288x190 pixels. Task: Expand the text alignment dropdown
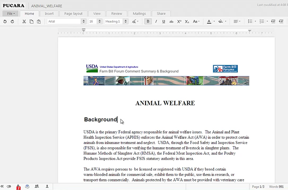pyautogui.click(x=237, y=21)
